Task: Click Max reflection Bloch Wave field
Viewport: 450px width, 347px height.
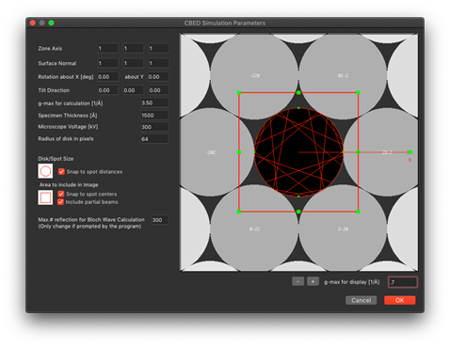Action: pyautogui.click(x=160, y=220)
